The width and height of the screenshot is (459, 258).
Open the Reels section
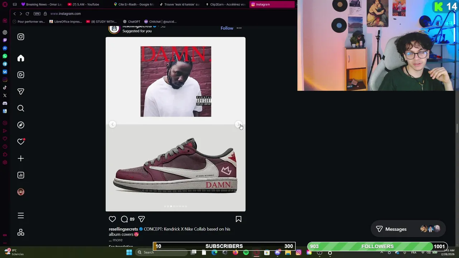point(21,75)
